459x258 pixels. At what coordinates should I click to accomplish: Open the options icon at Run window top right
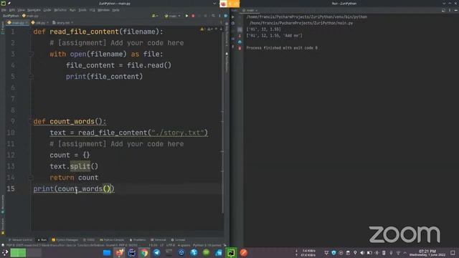[x=450, y=10]
